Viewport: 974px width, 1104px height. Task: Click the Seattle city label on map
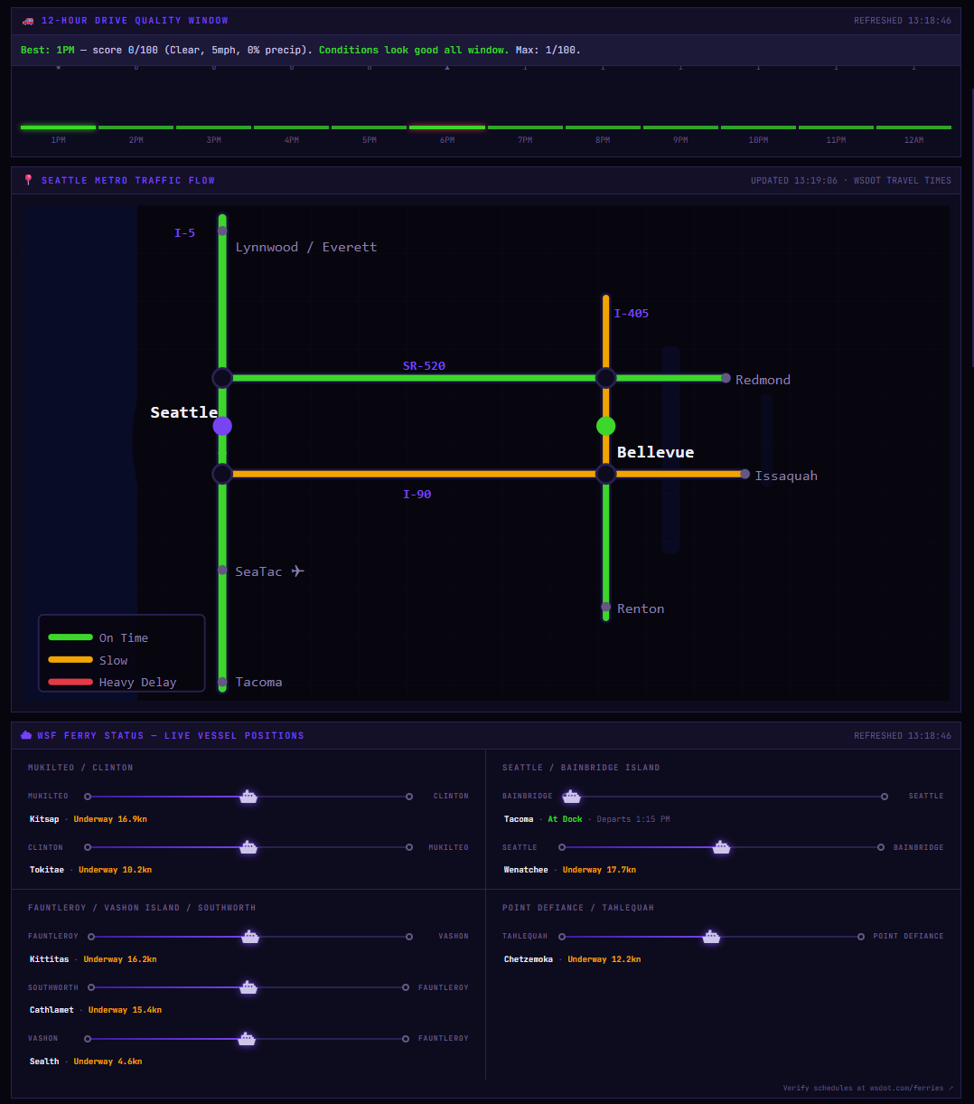click(183, 412)
